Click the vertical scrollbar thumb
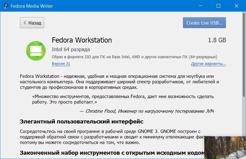This screenshot has width=246, height=159. click(x=244, y=55)
